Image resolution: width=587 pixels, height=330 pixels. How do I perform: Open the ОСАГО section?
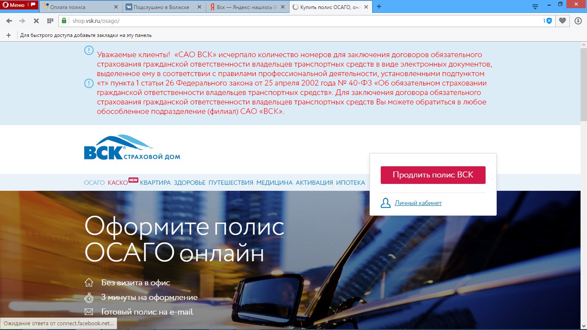click(95, 183)
